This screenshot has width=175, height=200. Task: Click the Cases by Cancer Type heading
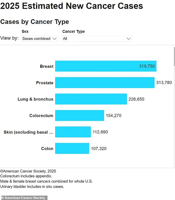pyautogui.click(x=35, y=22)
